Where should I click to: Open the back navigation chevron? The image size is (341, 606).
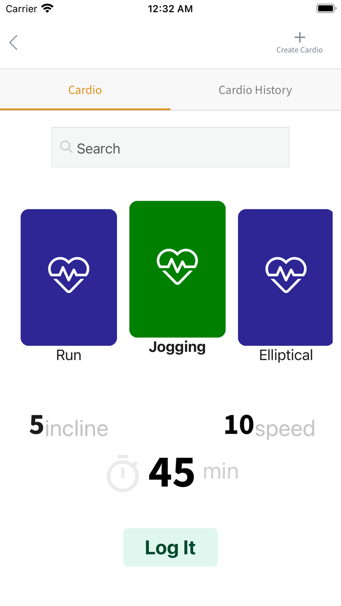point(13,42)
